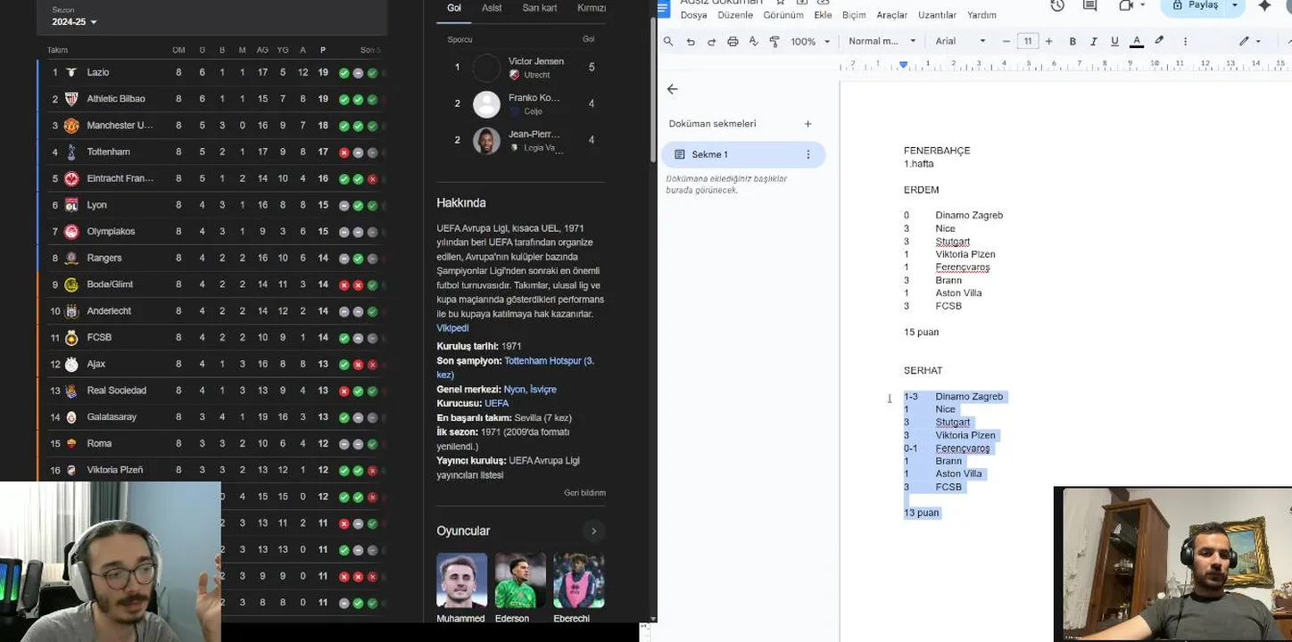Undo the last edit in Docs
Image resolution: width=1292 pixels, height=642 pixels.
[691, 41]
